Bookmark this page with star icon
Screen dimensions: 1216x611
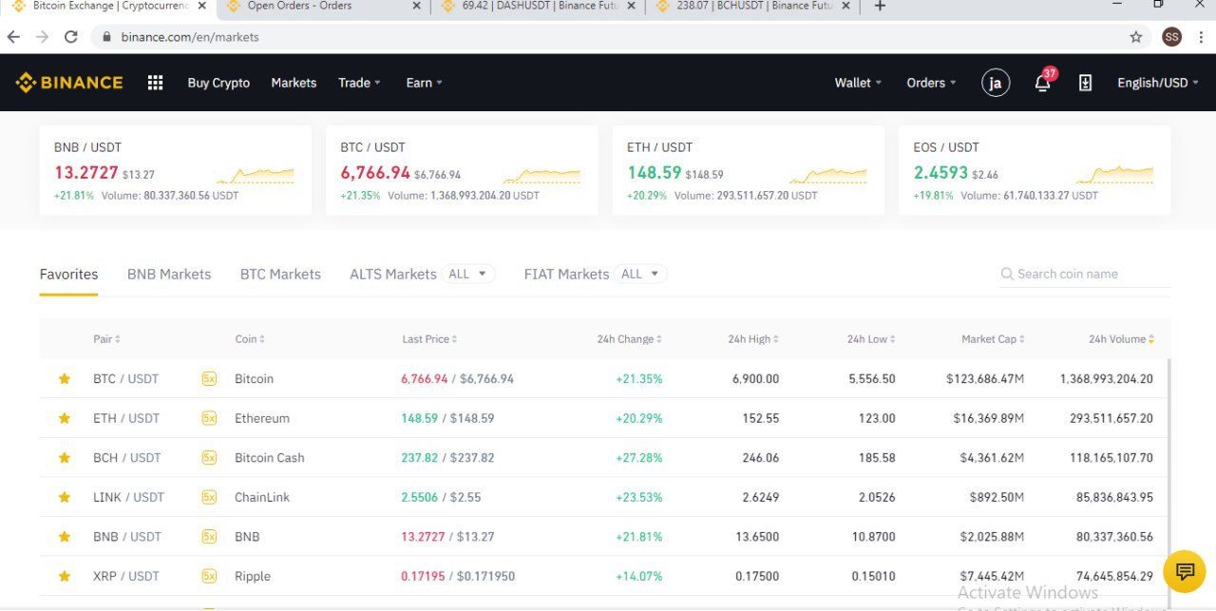[1135, 37]
